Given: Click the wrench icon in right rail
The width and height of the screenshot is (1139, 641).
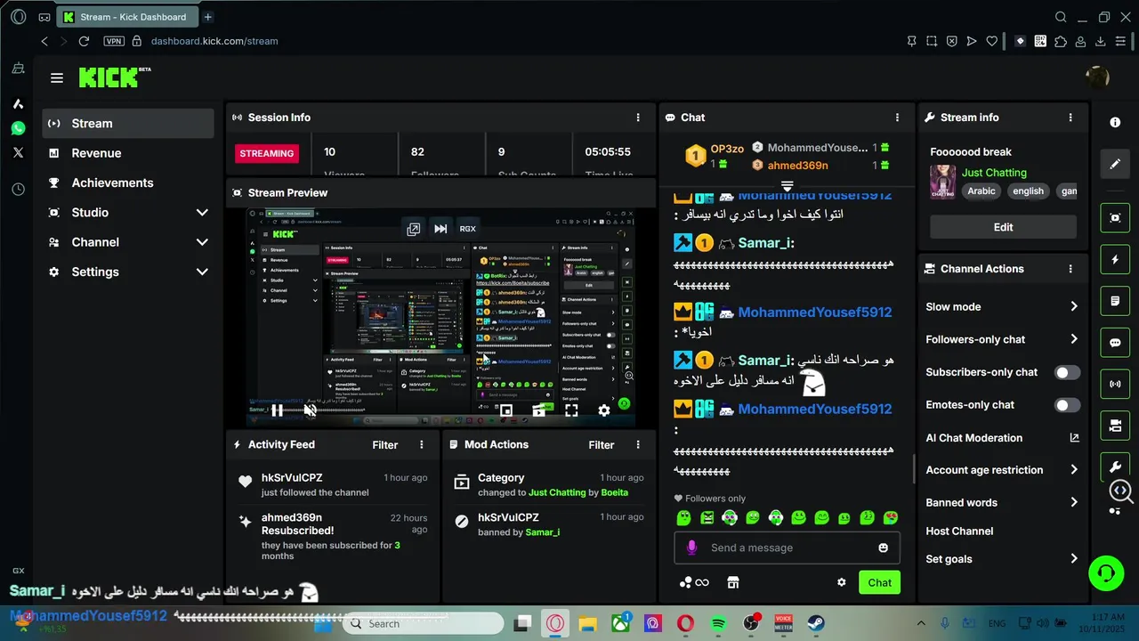Looking at the screenshot, I should [1115, 467].
